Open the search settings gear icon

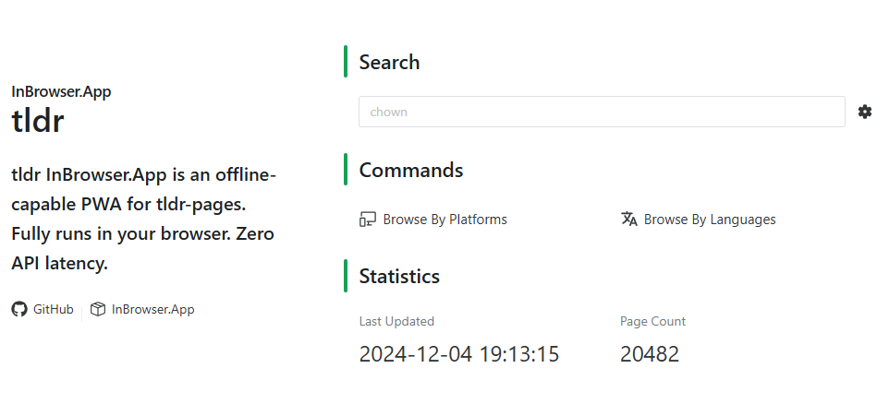(x=865, y=112)
